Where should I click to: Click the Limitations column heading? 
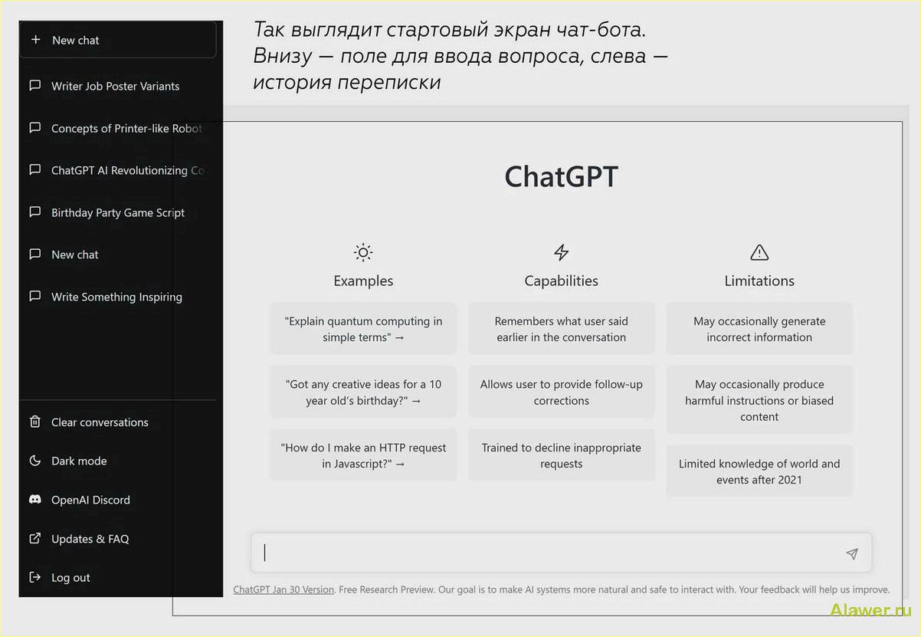(759, 281)
